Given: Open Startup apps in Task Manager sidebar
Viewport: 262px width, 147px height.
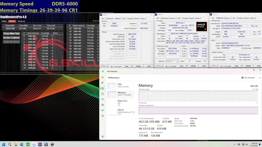Looking at the screenshot, I should point(103,99).
